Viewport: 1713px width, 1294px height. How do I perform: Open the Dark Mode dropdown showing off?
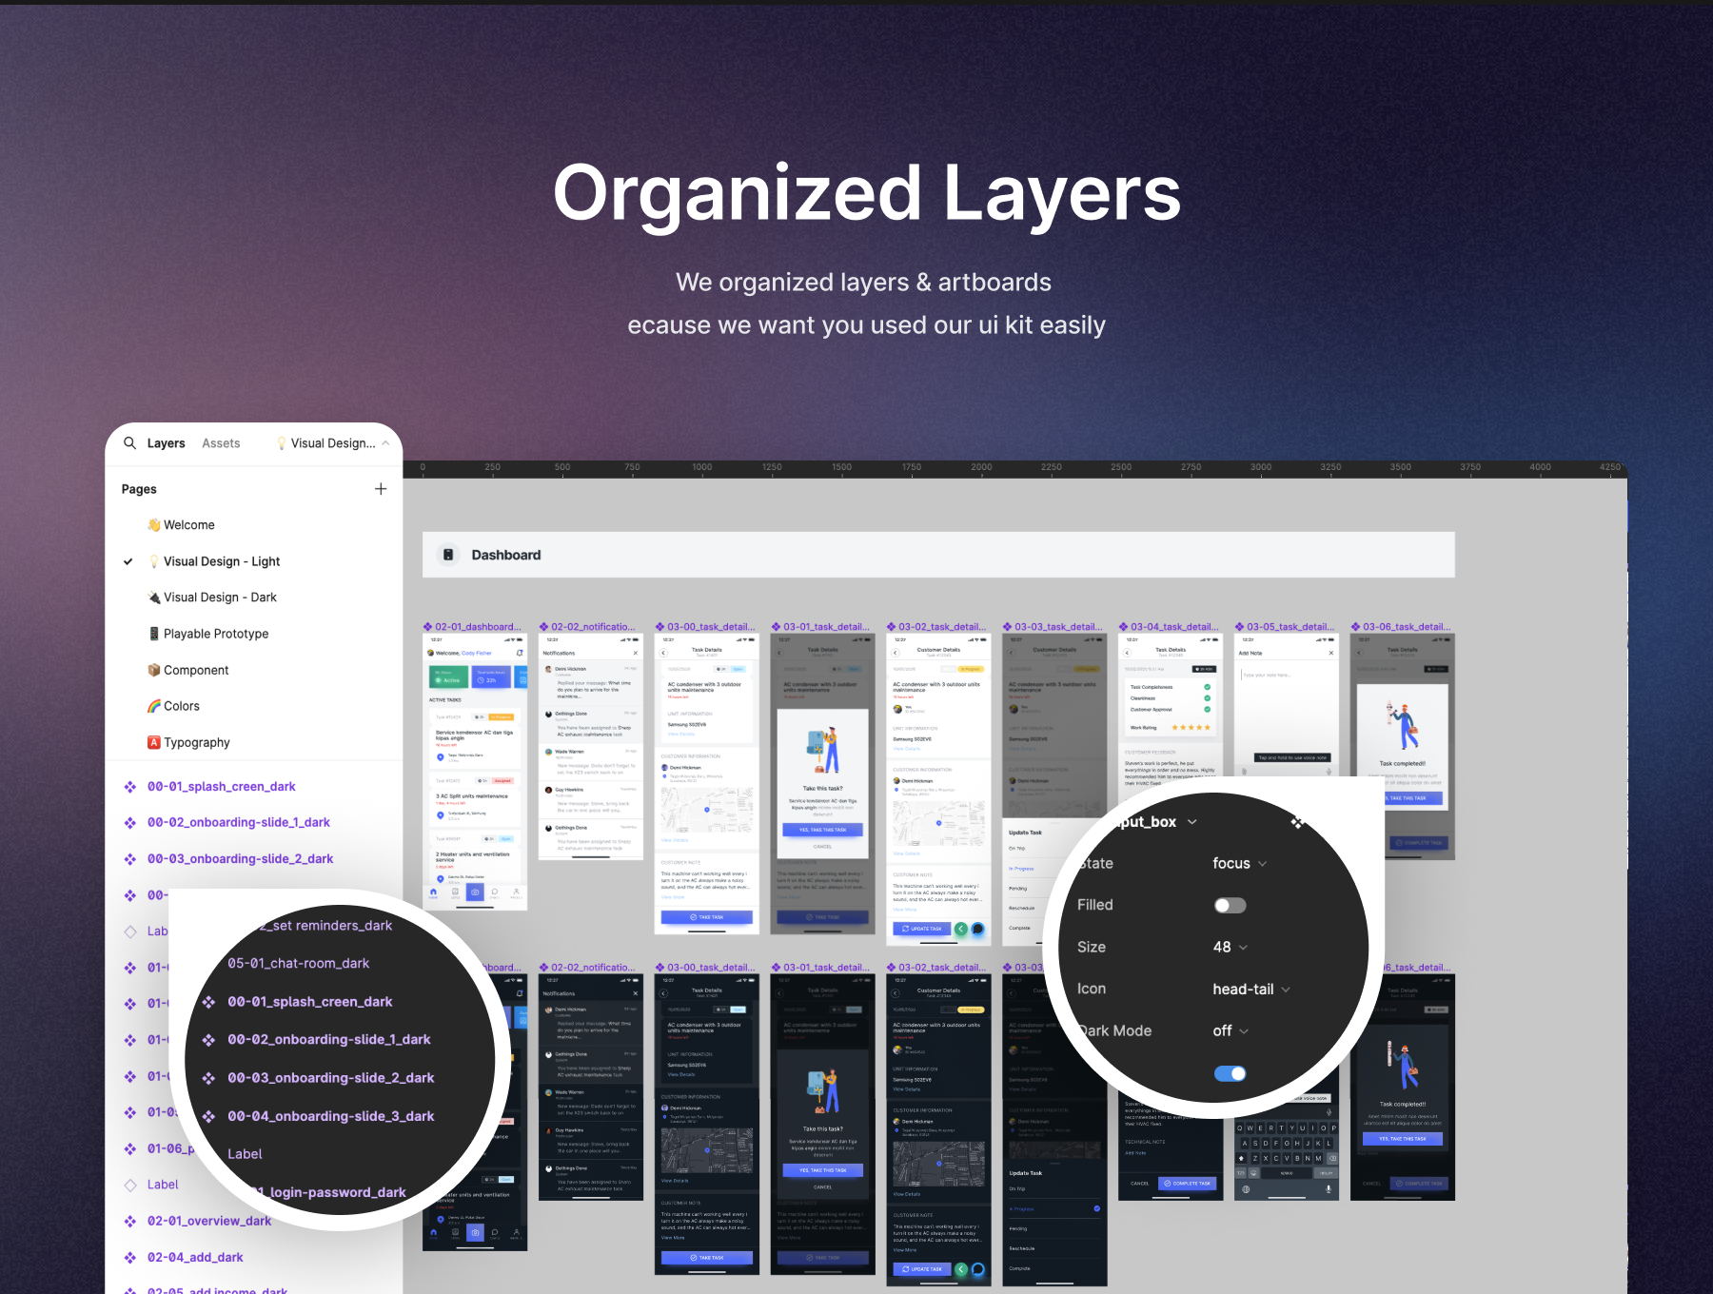point(1231,1031)
